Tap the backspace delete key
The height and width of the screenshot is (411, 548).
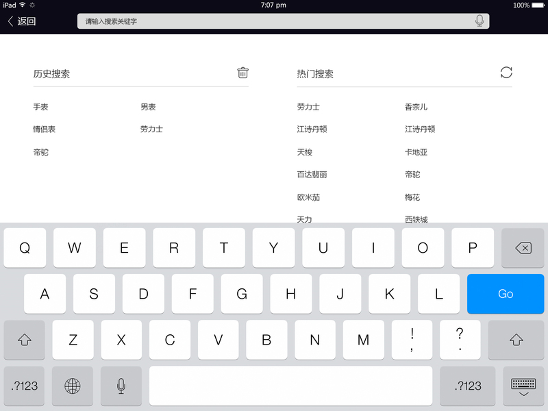click(x=523, y=248)
